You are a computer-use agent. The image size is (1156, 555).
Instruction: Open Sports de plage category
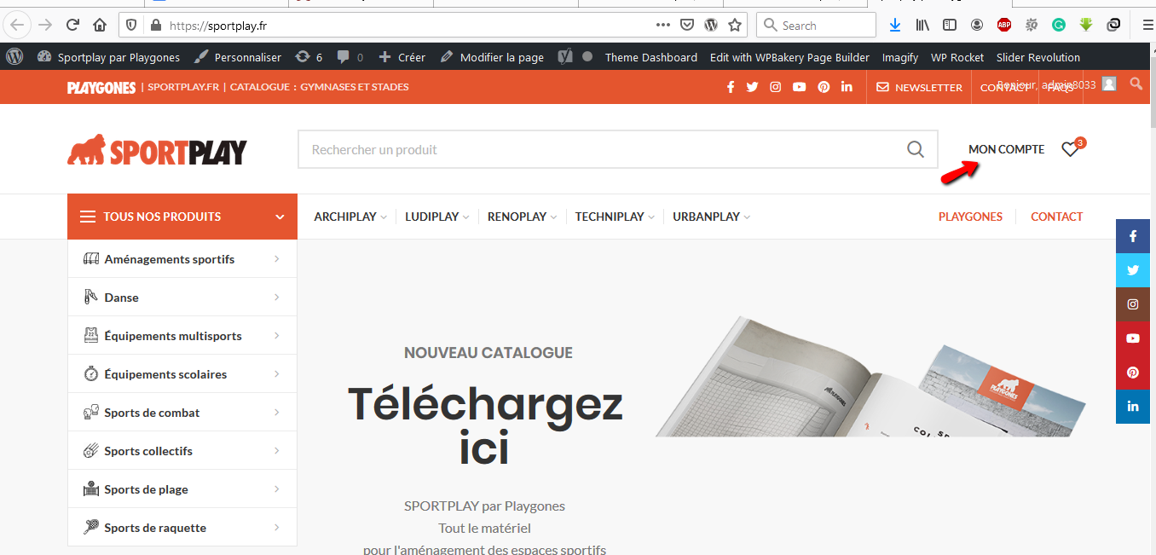click(x=182, y=489)
